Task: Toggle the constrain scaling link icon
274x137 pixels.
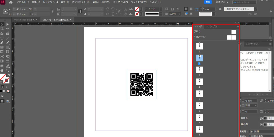Action: tap(80, 11)
